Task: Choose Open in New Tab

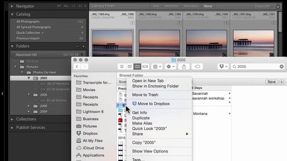Action: 148,80
